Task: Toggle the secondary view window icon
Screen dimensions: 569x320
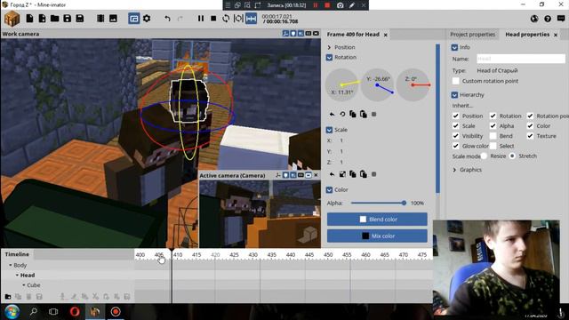Action: point(134,18)
